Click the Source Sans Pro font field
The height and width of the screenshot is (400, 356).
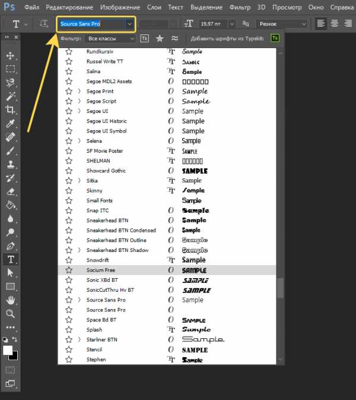coord(93,24)
